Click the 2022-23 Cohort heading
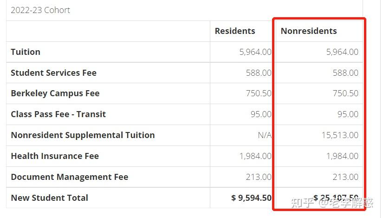Viewport: 383px width, 218px height. point(40,10)
